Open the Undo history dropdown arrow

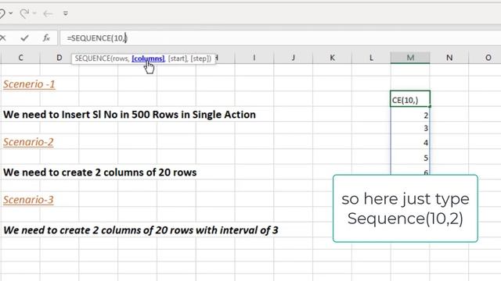coord(11,13)
